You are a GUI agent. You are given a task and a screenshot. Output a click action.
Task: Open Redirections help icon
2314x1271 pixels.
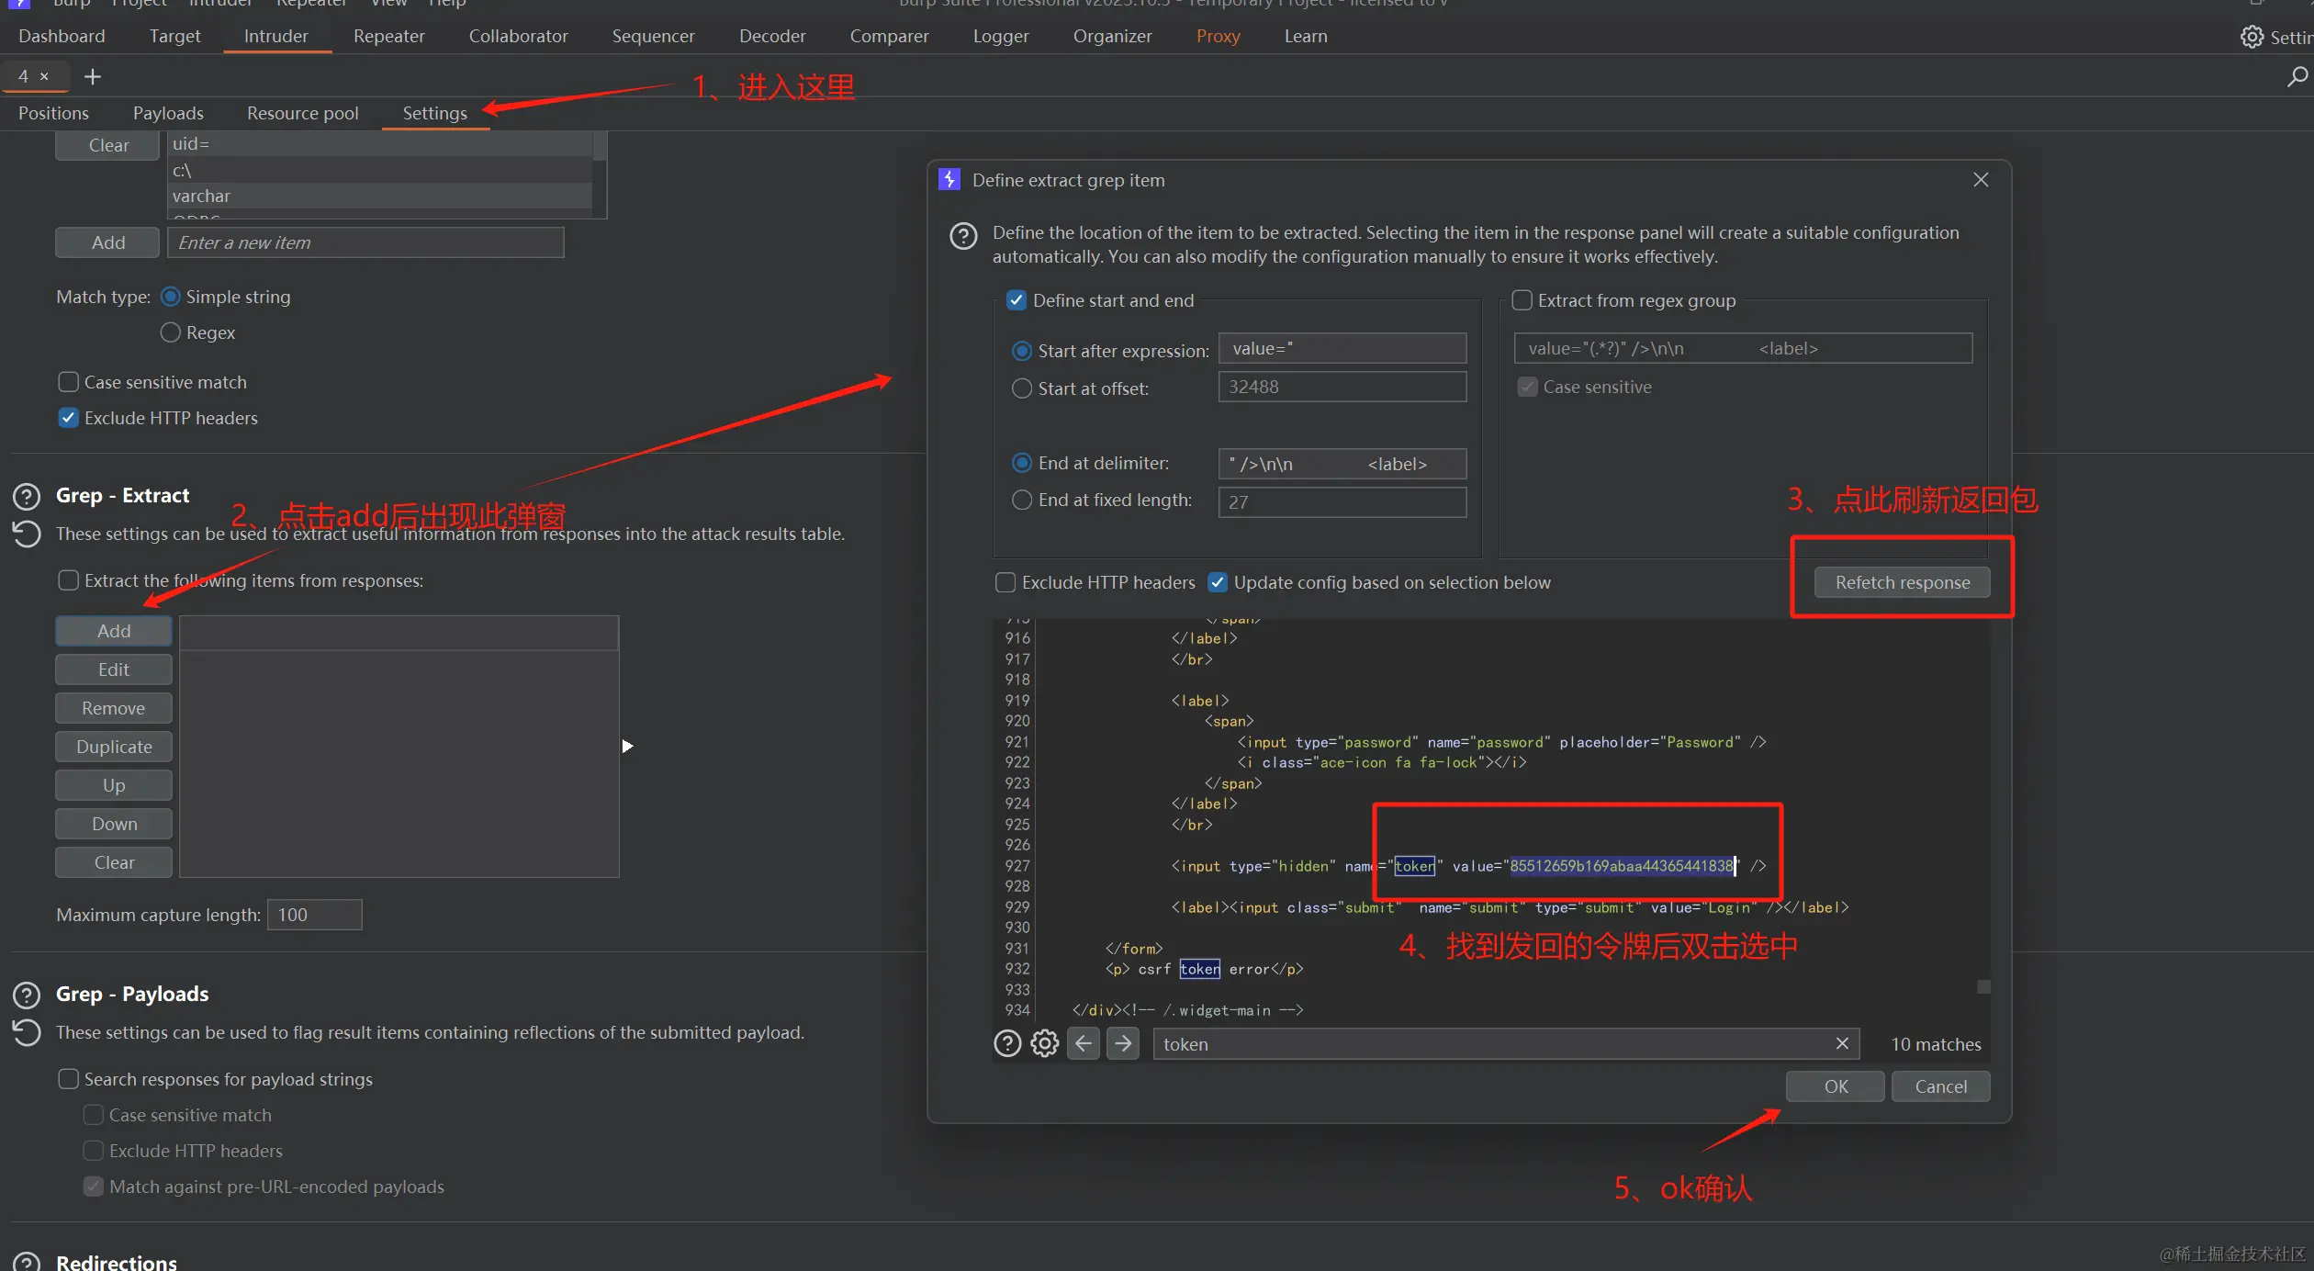27,1262
